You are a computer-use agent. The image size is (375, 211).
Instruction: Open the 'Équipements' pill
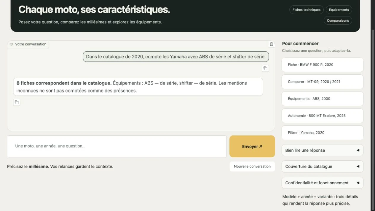339,10
